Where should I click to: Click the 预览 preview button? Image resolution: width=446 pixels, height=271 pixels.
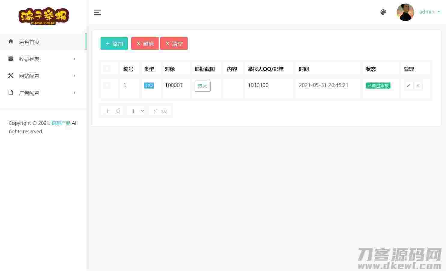pyautogui.click(x=202, y=86)
